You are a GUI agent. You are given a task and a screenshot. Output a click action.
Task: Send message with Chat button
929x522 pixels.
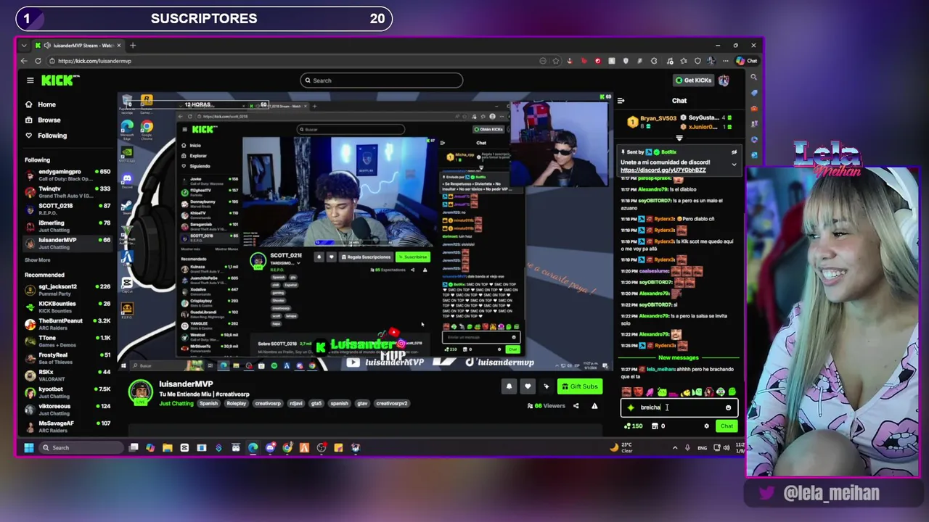(727, 426)
